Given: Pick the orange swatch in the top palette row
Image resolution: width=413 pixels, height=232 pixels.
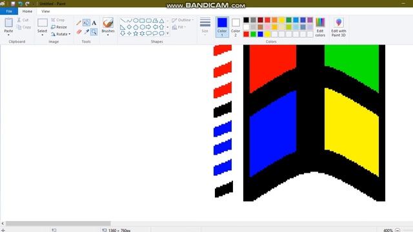Looking at the screenshot, I should click(x=274, y=20).
